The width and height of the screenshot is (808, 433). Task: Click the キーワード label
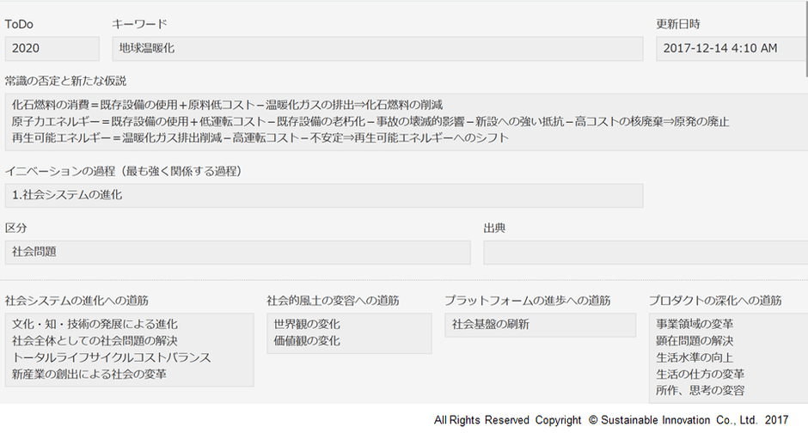[139, 24]
